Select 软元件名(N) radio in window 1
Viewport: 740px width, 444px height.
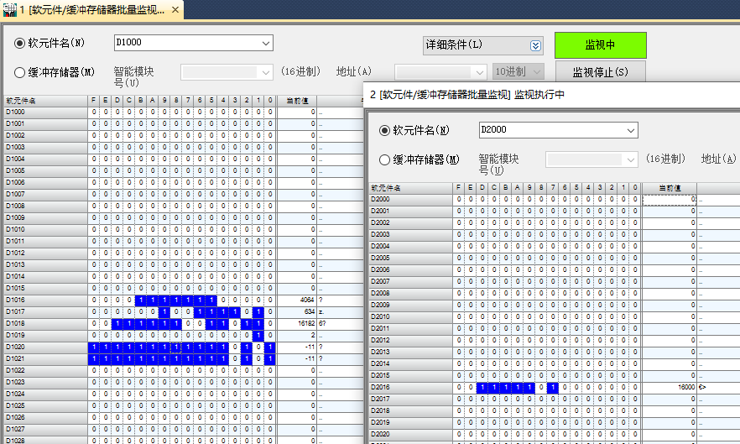[19, 44]
